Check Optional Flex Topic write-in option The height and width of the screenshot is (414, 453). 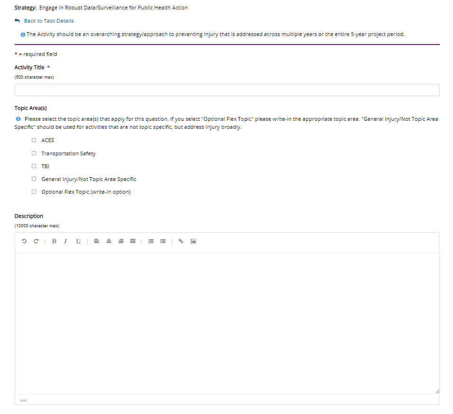point(34,191)
